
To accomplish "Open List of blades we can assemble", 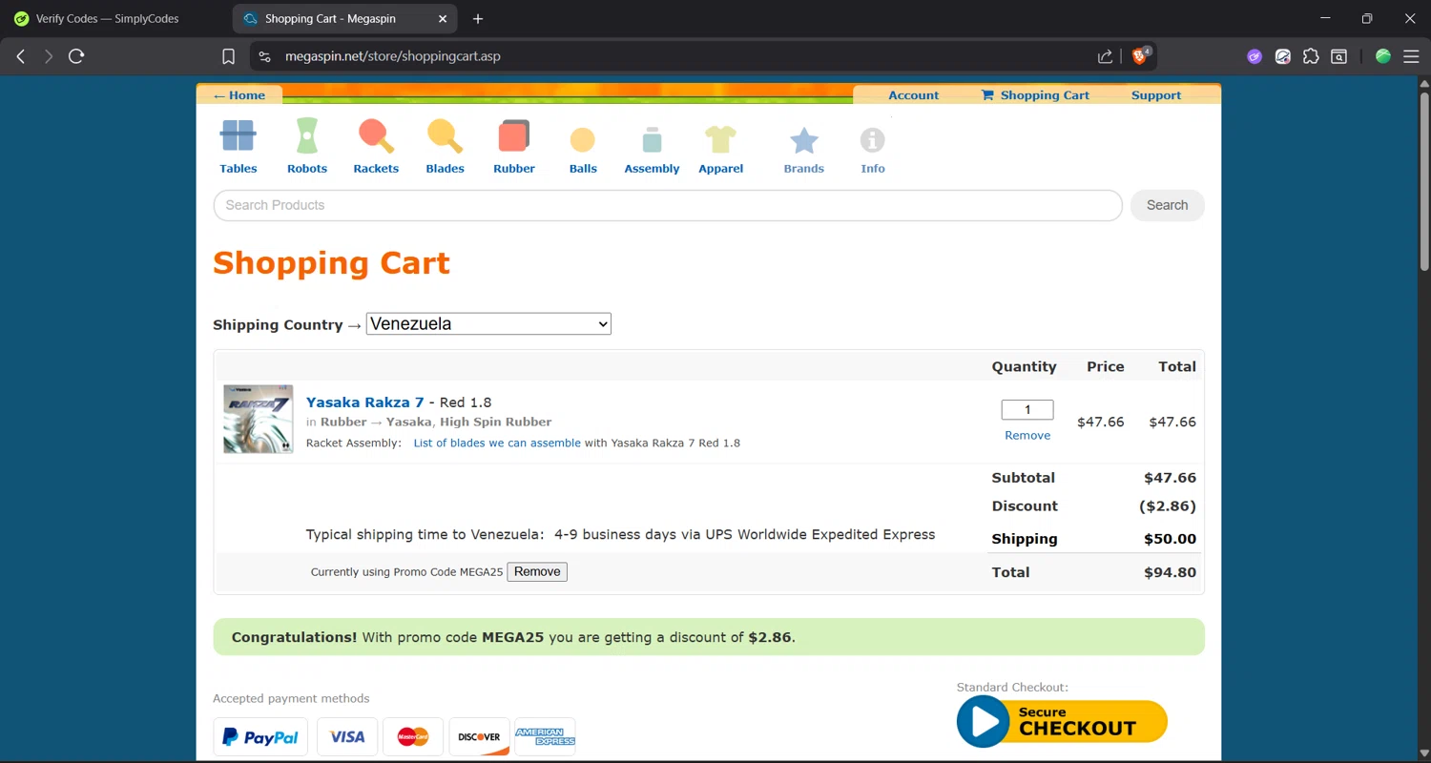I will point(497,443).
